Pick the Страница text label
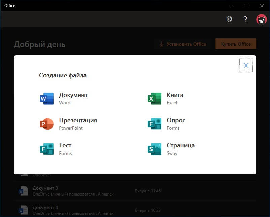The image size is (270, 217). coord(180,145)
